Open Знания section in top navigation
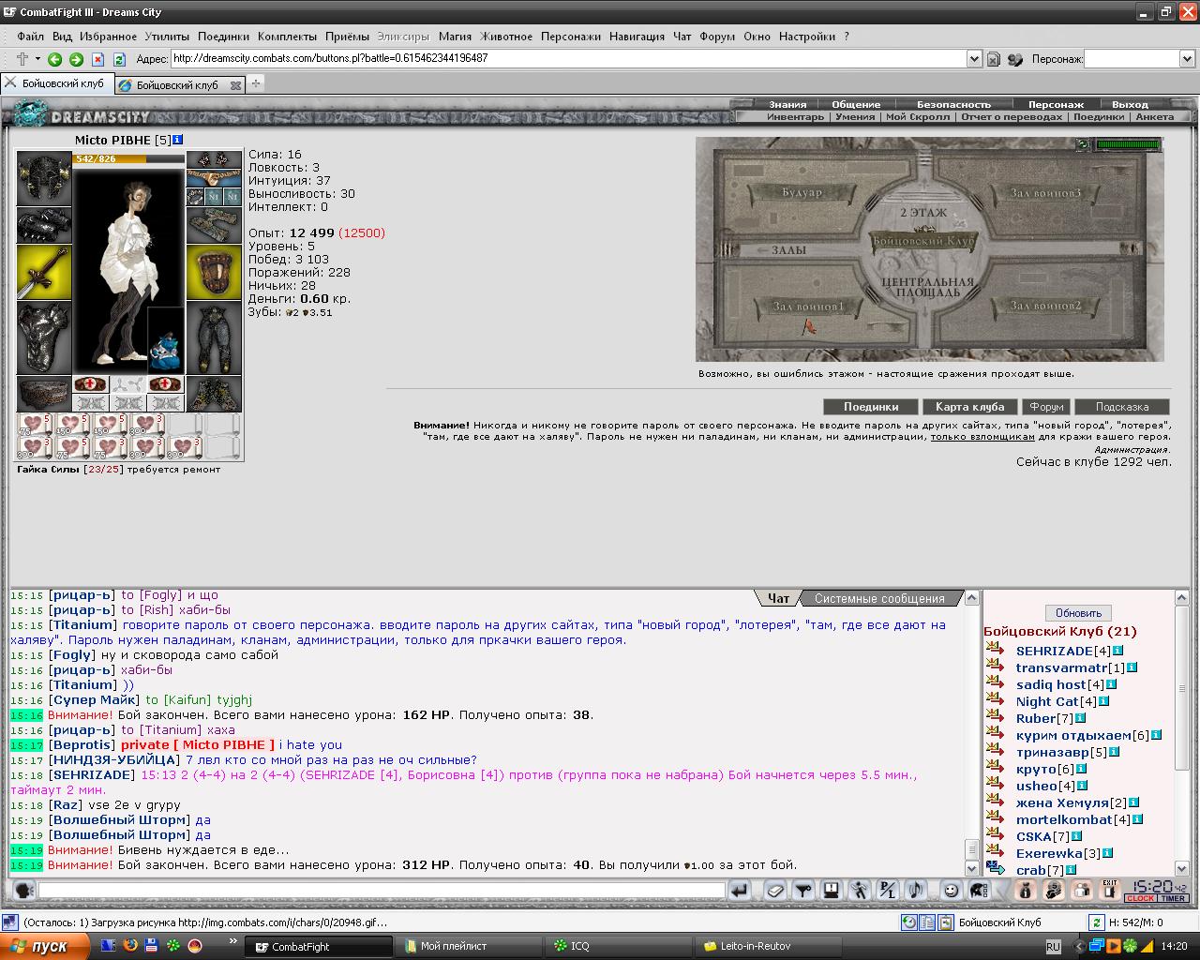The height and width of the screenshot is (960, 1200). (787, 104)
